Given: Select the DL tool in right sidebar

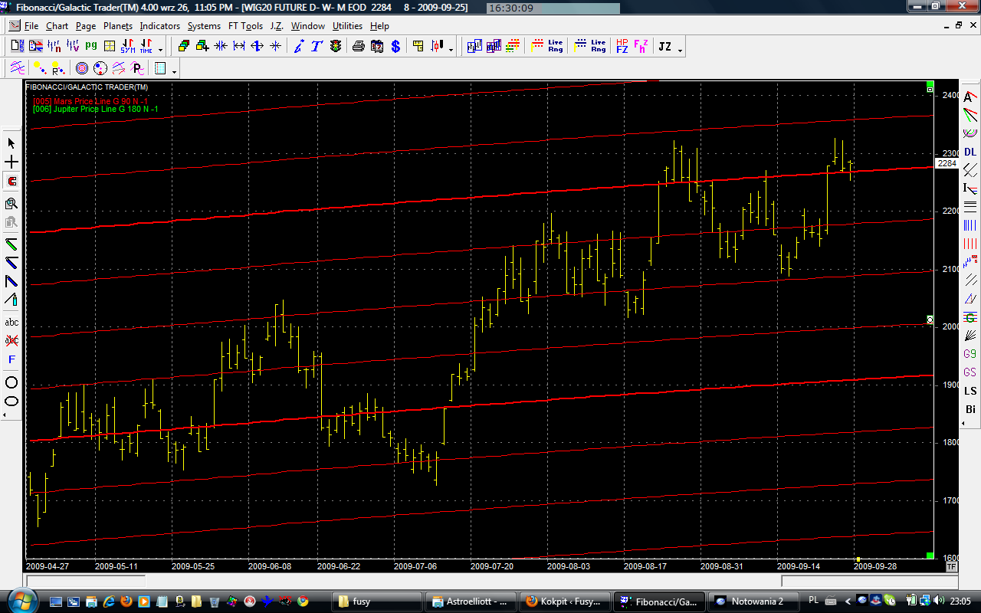Looking at the screenshot, I should click(970, 152).
